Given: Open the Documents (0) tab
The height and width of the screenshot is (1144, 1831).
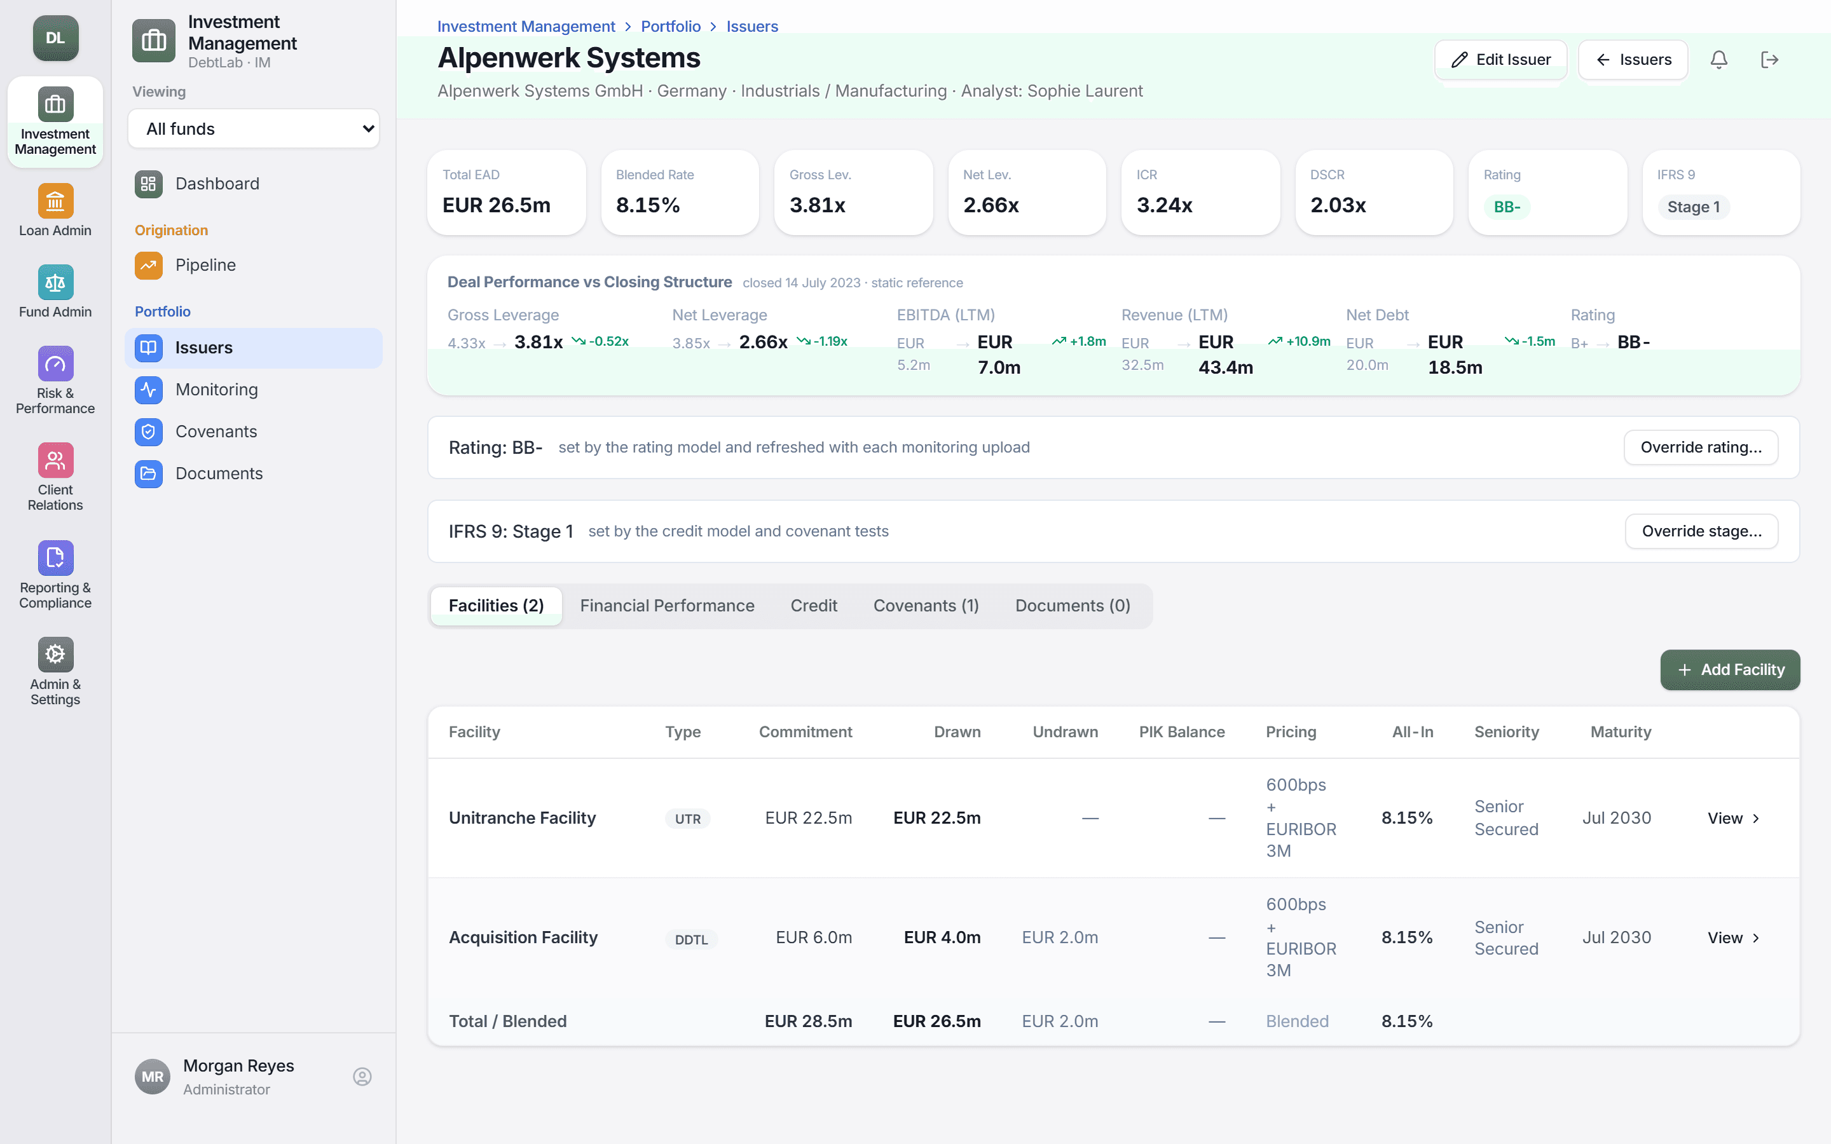Looking at the screenshot, I should pos(1073,605).
